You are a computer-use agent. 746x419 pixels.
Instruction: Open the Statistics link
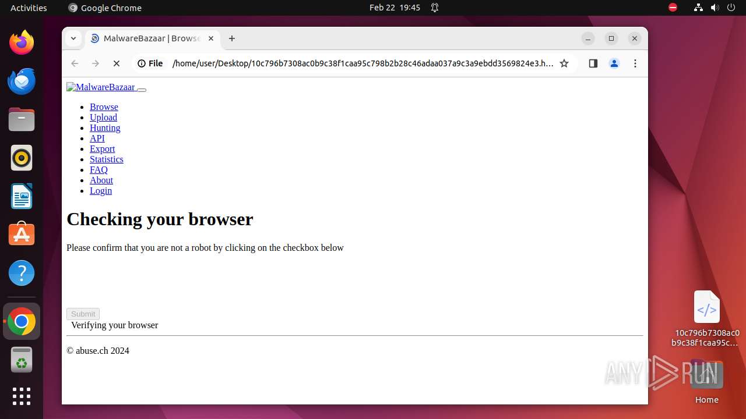(x=107, y=159)
